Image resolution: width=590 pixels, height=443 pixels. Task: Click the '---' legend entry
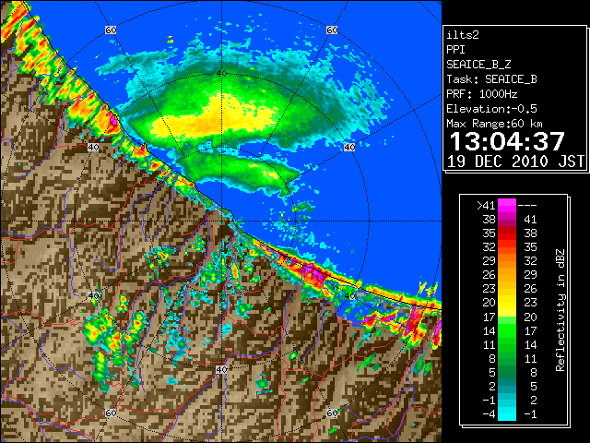click(x=527, y=206)
